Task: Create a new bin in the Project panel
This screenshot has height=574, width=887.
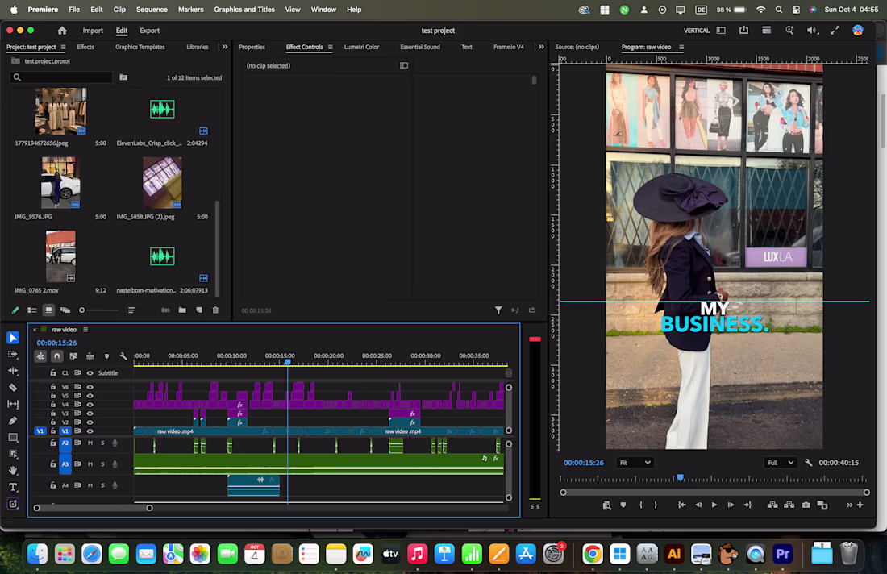Action: point(182,310)
